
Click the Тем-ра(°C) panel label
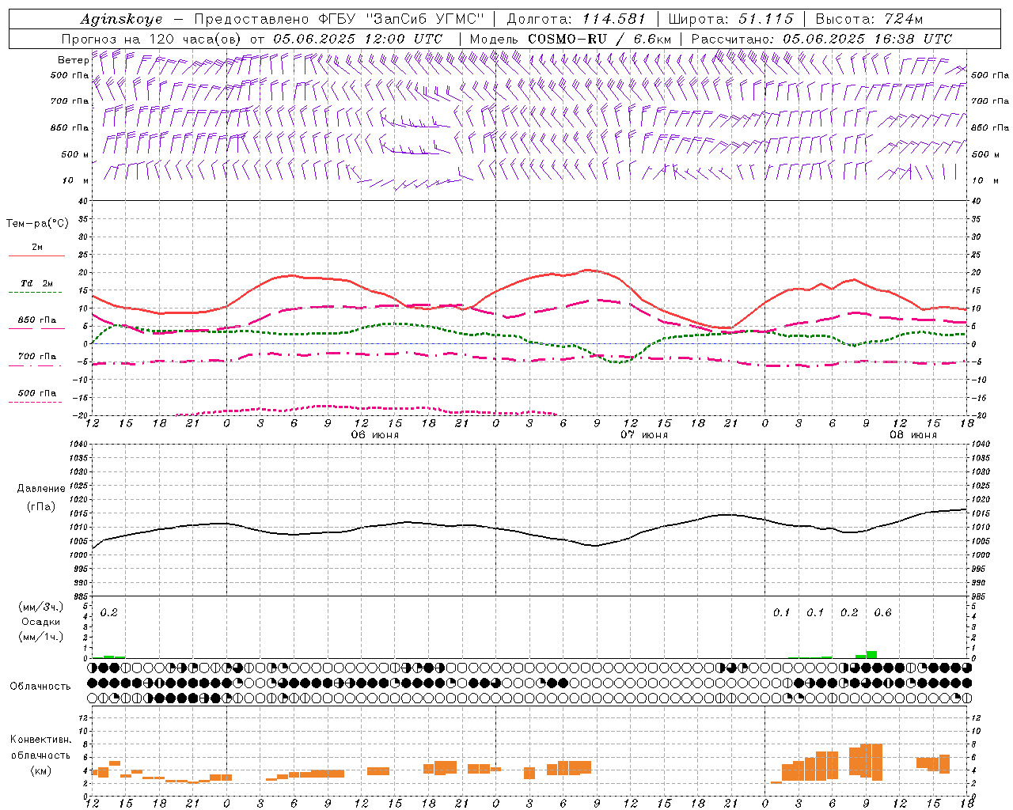click(x=37, y=223)
